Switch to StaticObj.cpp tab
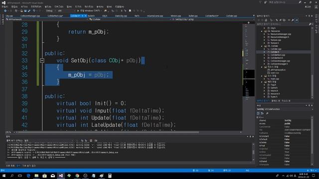This screenshot has height=179, width=319. tap(121, 16)
